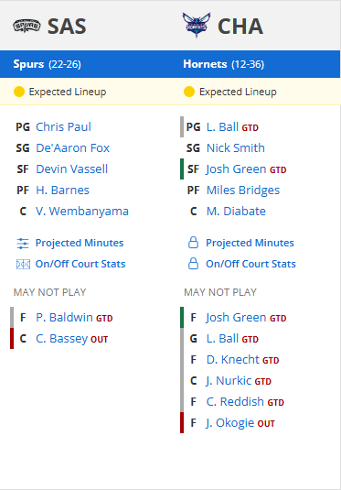This screenshot has height=490, width=341.
Task: Click the Hornets On/Off Court Stats lock icon
Action: point(193,264)
